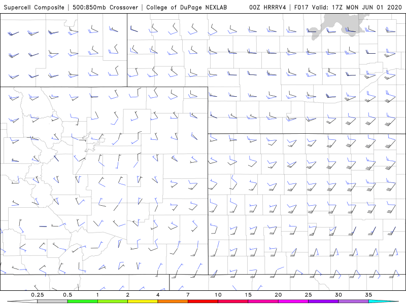Select the lime green 1–2 color bar segment
The image size is (406, 304).
pyautogui.click(x=112, y=301)
